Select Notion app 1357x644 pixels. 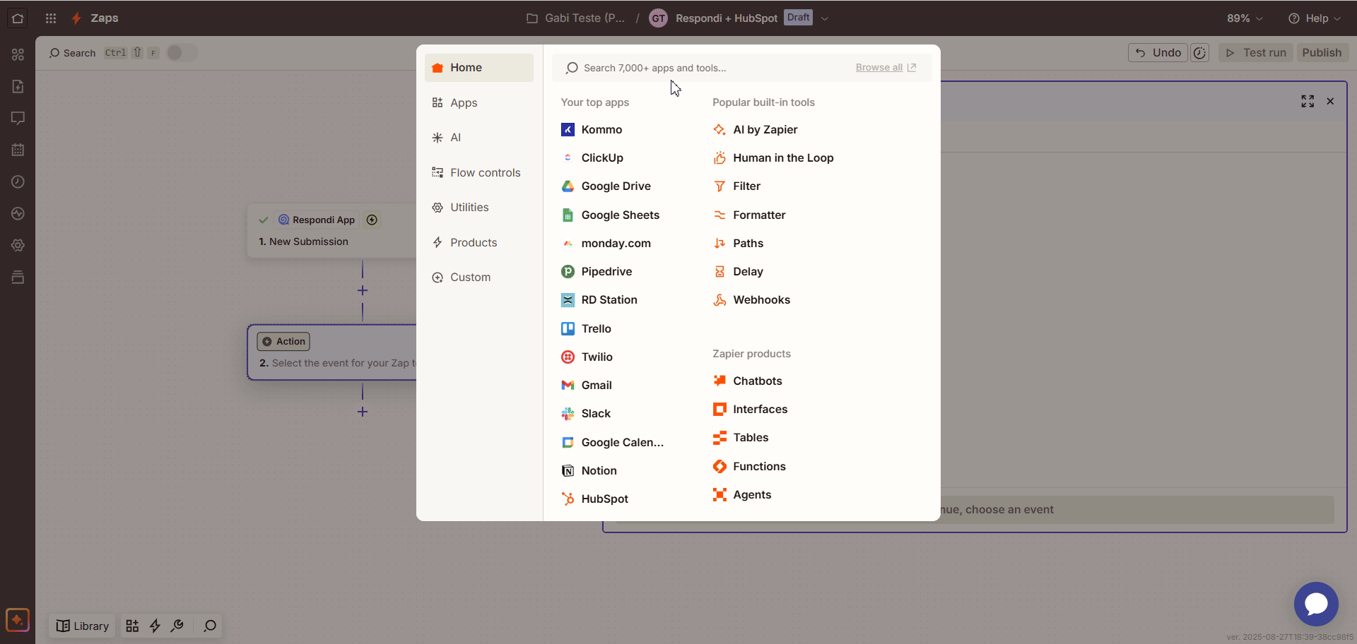point(589,471)
